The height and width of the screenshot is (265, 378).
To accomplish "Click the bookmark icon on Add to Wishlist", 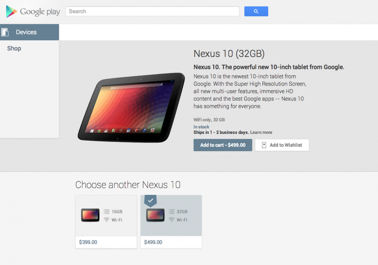I will coord(264,145).
